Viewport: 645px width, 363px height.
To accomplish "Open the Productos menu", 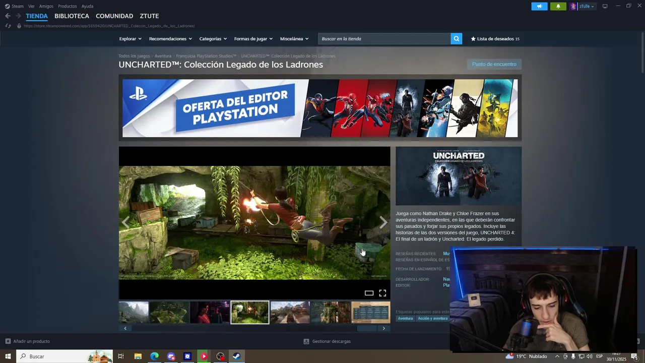I will (x=68, y=6).
